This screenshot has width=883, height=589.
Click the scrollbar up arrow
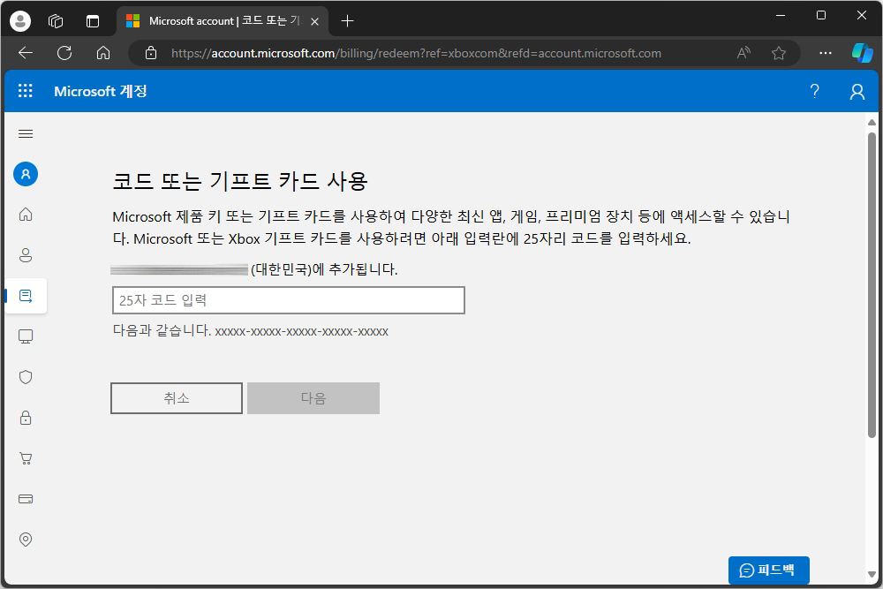(872, 122)
